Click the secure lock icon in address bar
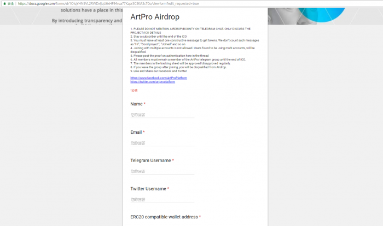The height and width of the screenshot is (226, 383). tap(4, 4)
